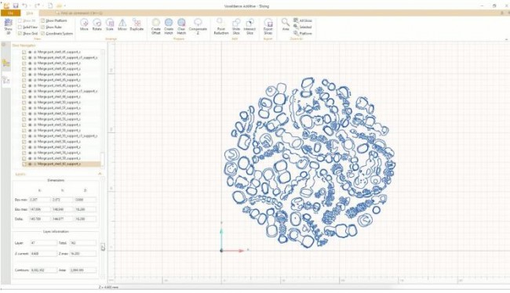510x293 pixels.
Task: Zoom to All Slices
Action: [303, 20]
